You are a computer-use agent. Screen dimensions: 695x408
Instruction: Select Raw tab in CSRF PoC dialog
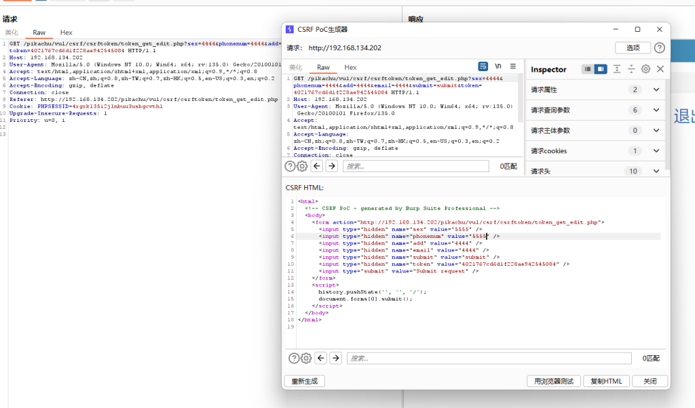323,67
